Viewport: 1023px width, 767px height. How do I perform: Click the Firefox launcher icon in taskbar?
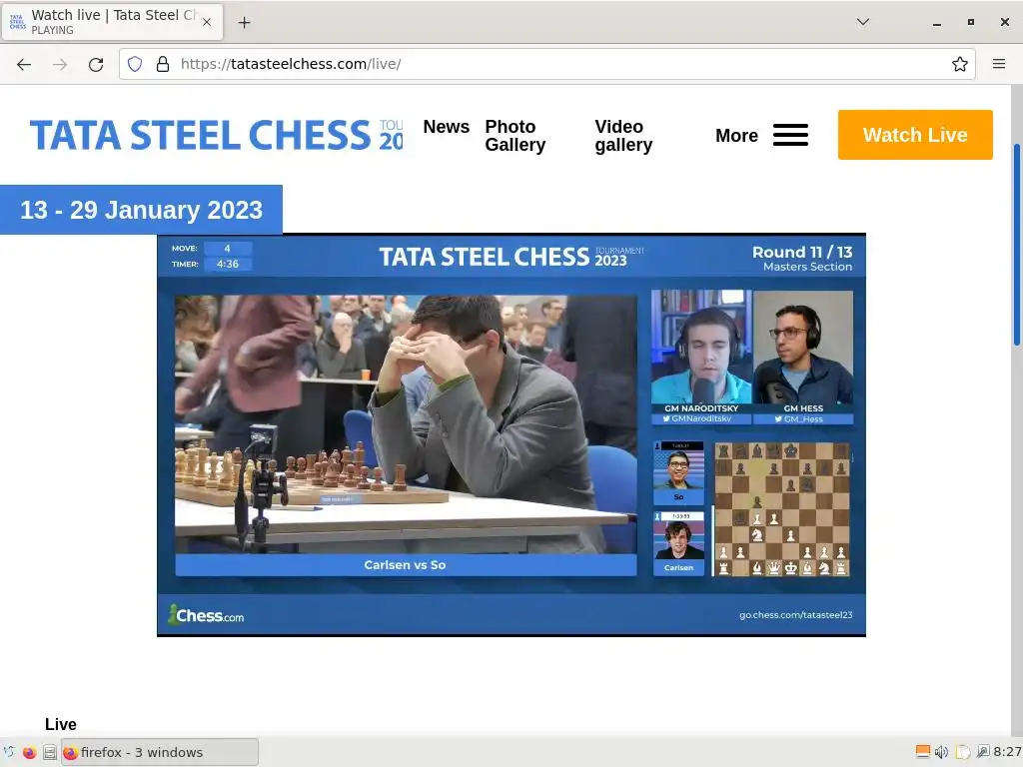click(x=29, y=753)
